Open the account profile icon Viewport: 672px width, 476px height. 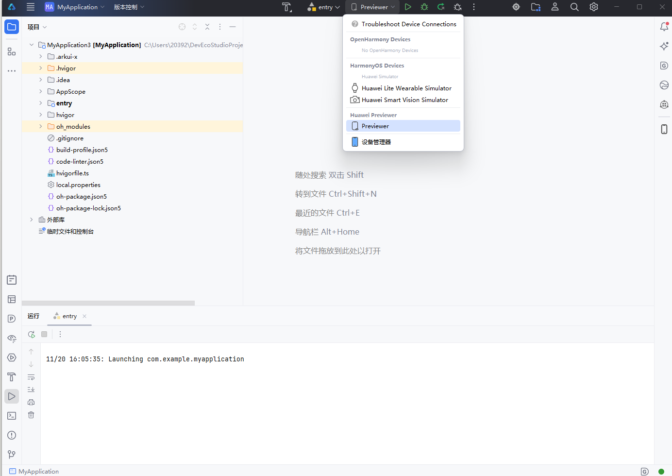pyautogui.click(x=555, y=7)
